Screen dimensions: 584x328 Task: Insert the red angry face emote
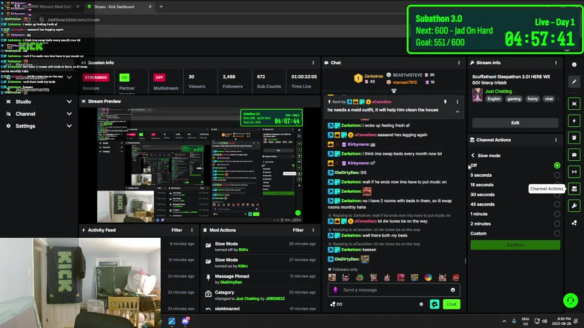coord(456,277)
